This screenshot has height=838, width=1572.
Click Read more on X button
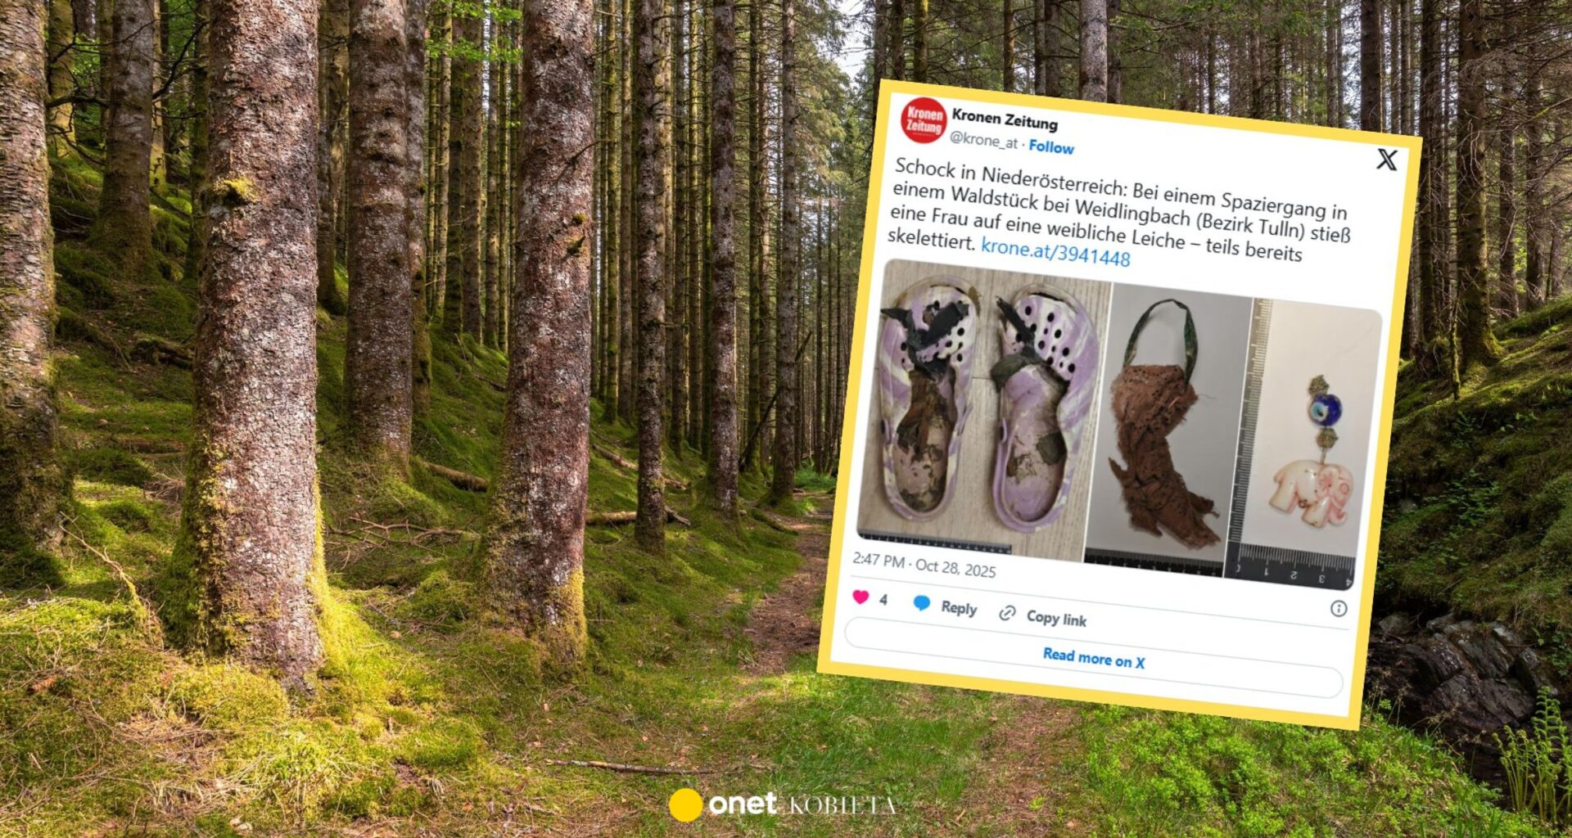click(1093, 658)
